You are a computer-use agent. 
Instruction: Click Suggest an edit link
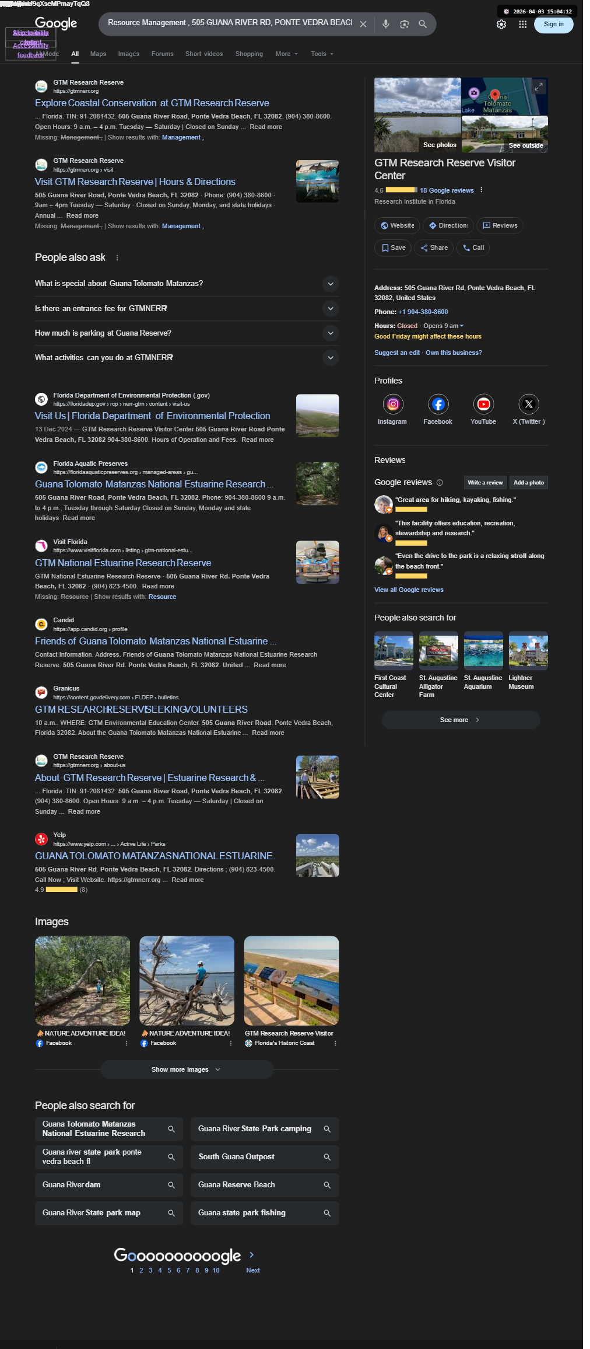[397, 353]
